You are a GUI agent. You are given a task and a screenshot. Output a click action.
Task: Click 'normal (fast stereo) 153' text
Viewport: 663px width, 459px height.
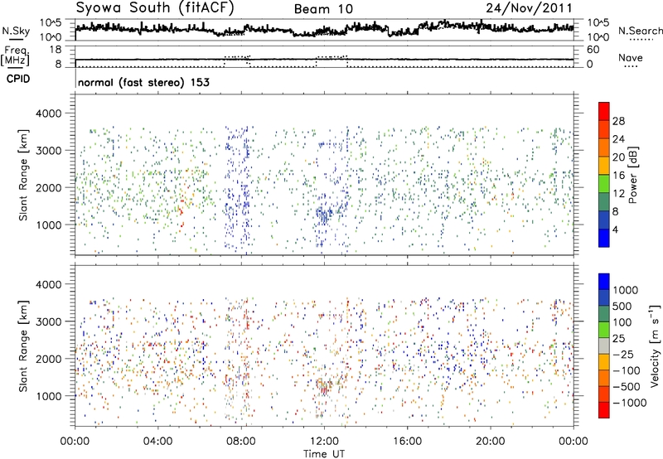143,82
